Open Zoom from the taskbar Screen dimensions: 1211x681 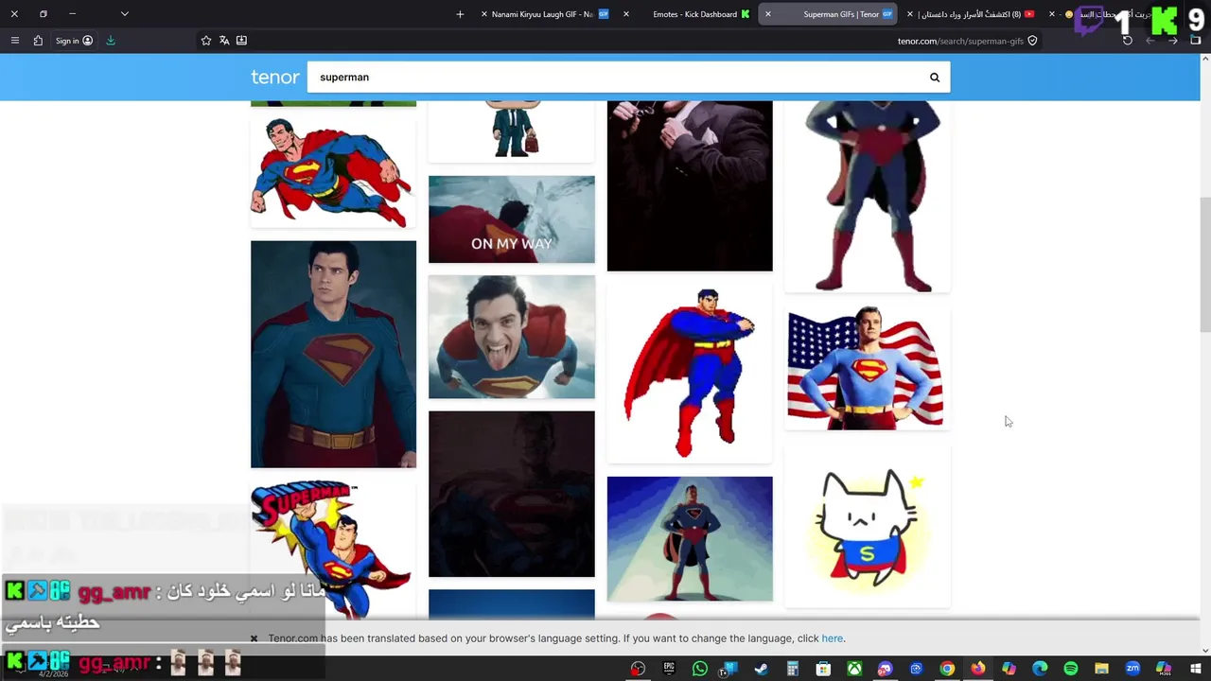pos(1132,669)
